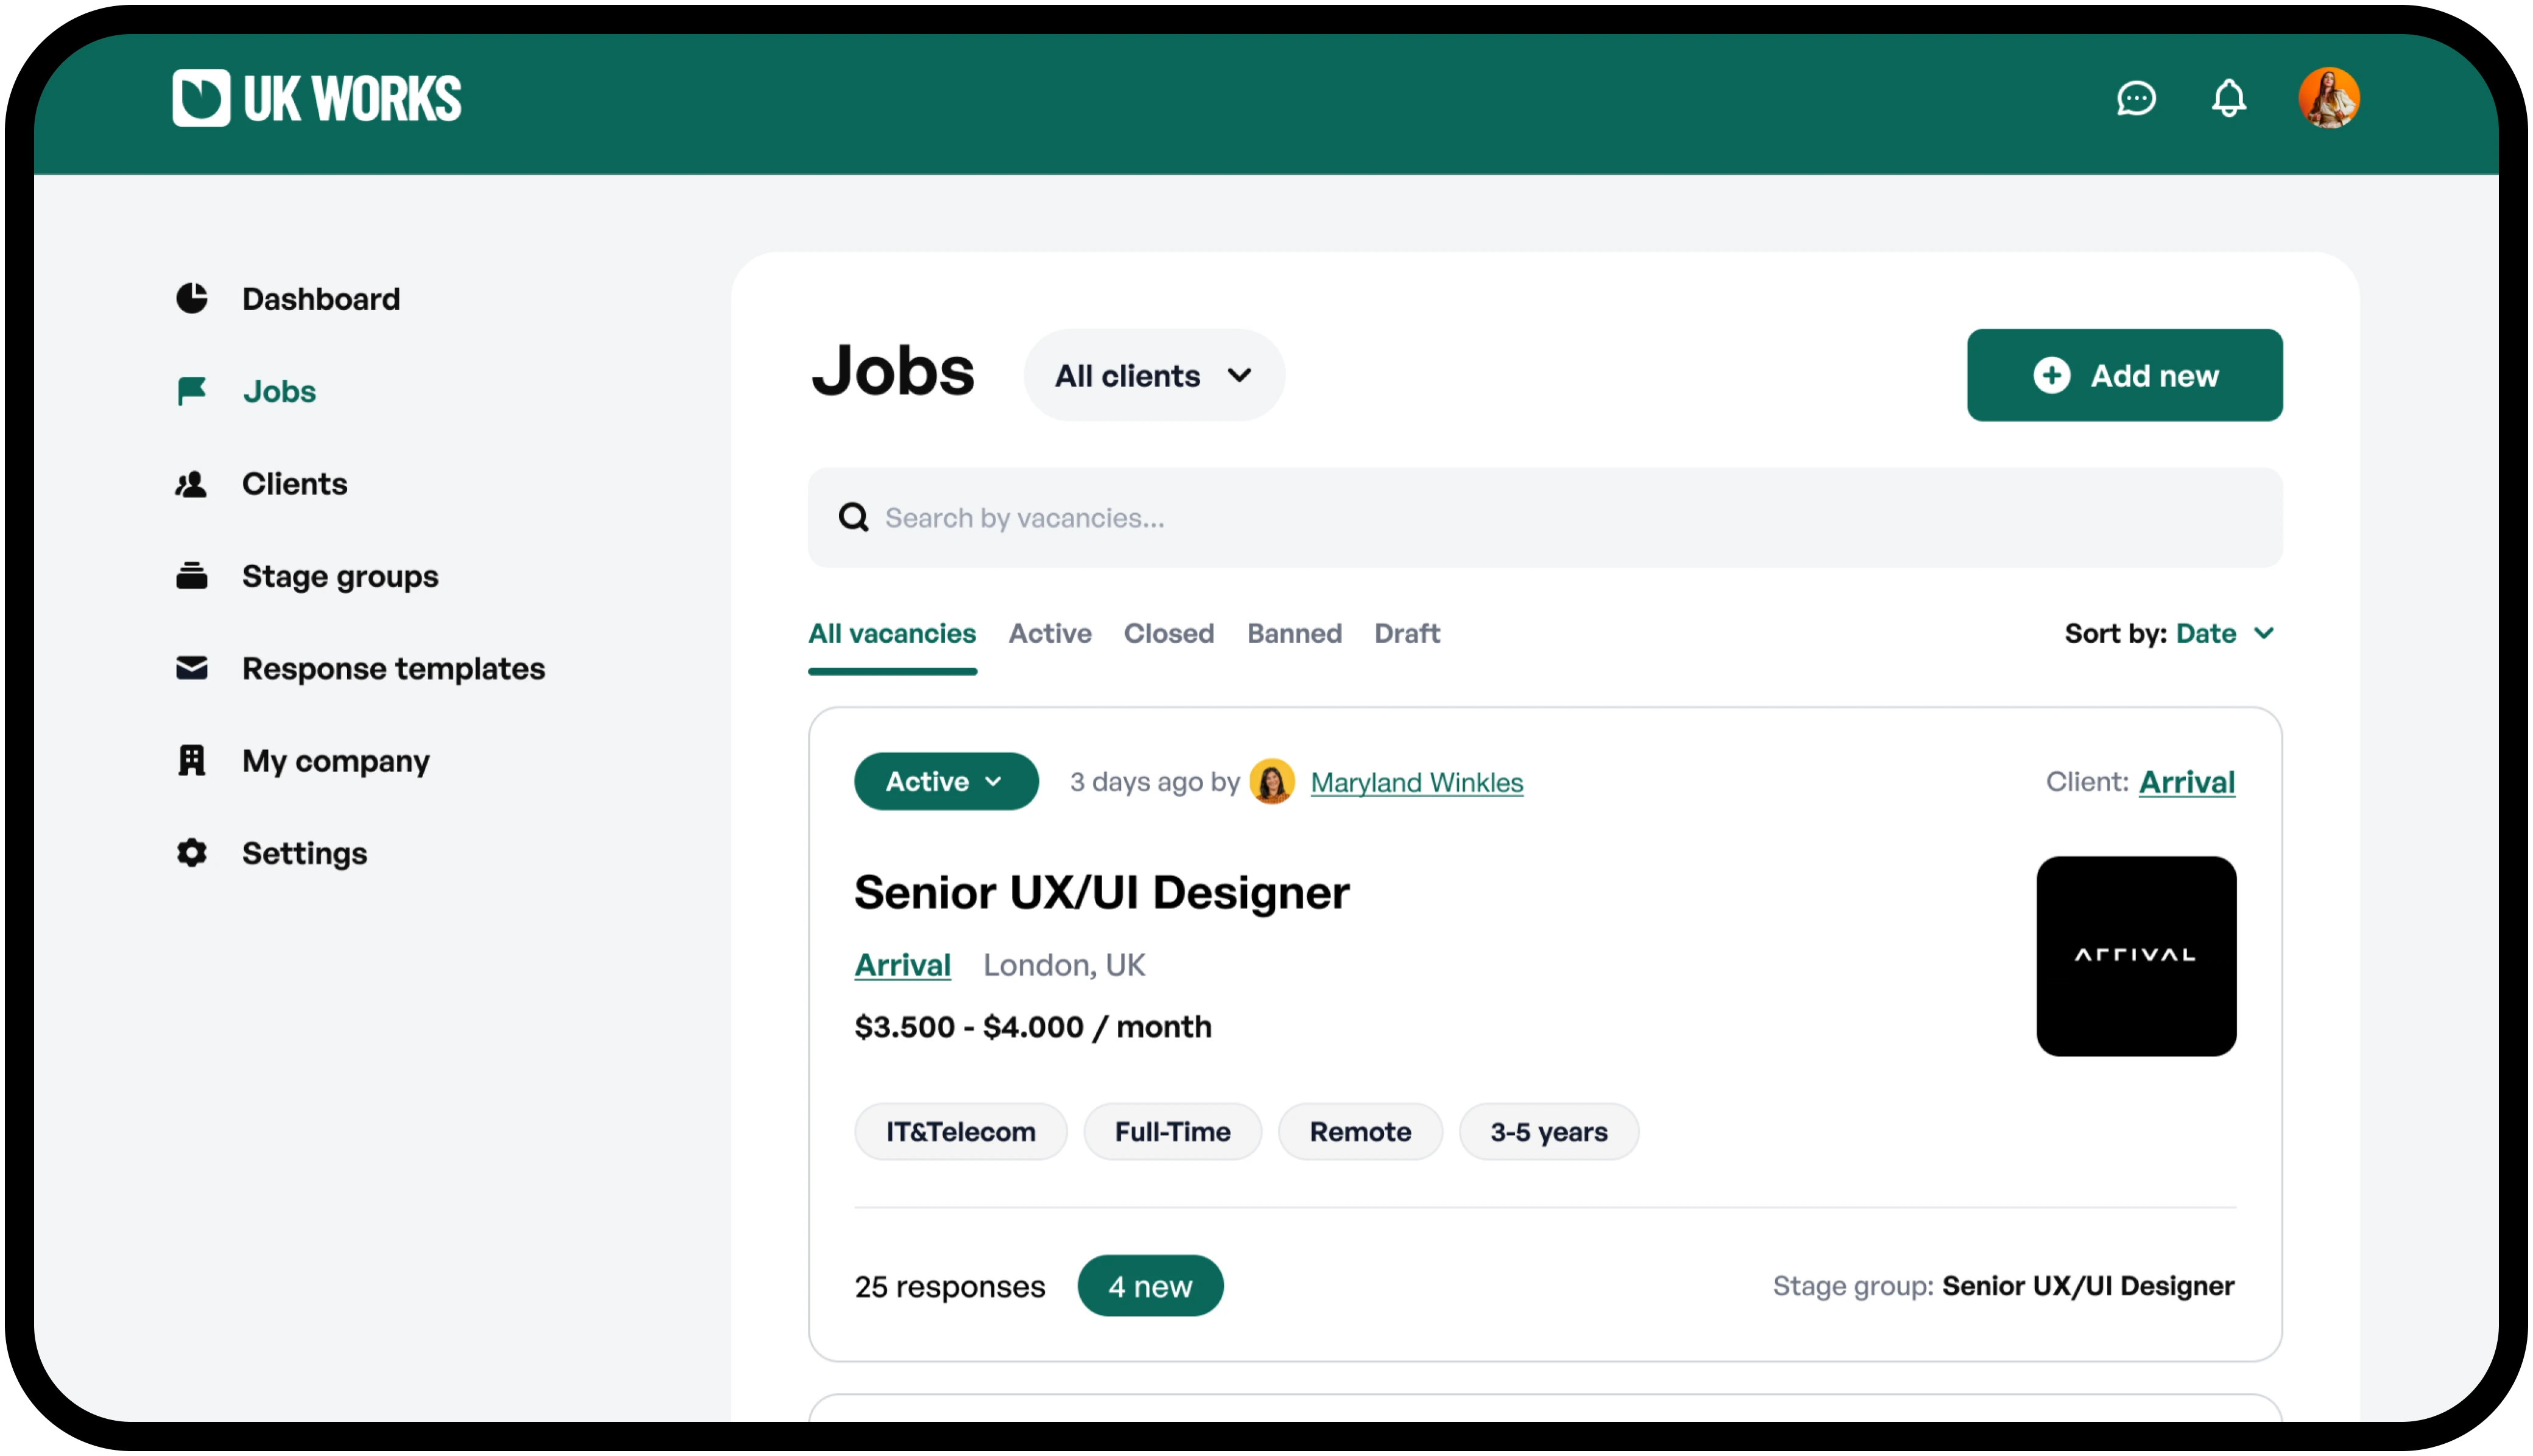Click the Dashboard pie chart icon
Screen dimensions: 2533x1456
tap(192, 298)
